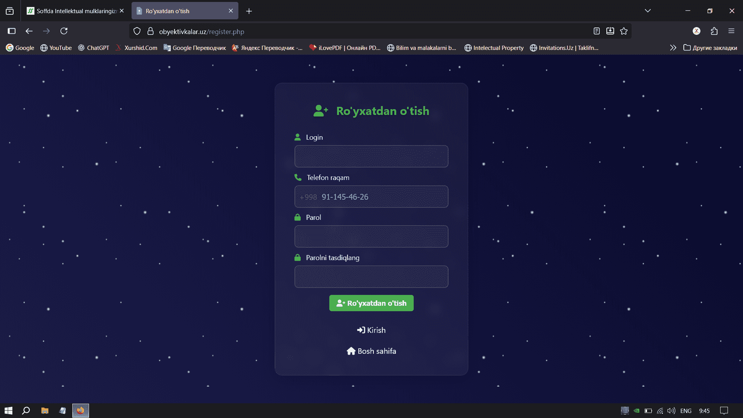This screenshot has height=418, width=743.
Task: Toggle reader view icon in address bar
Action: 596,31
